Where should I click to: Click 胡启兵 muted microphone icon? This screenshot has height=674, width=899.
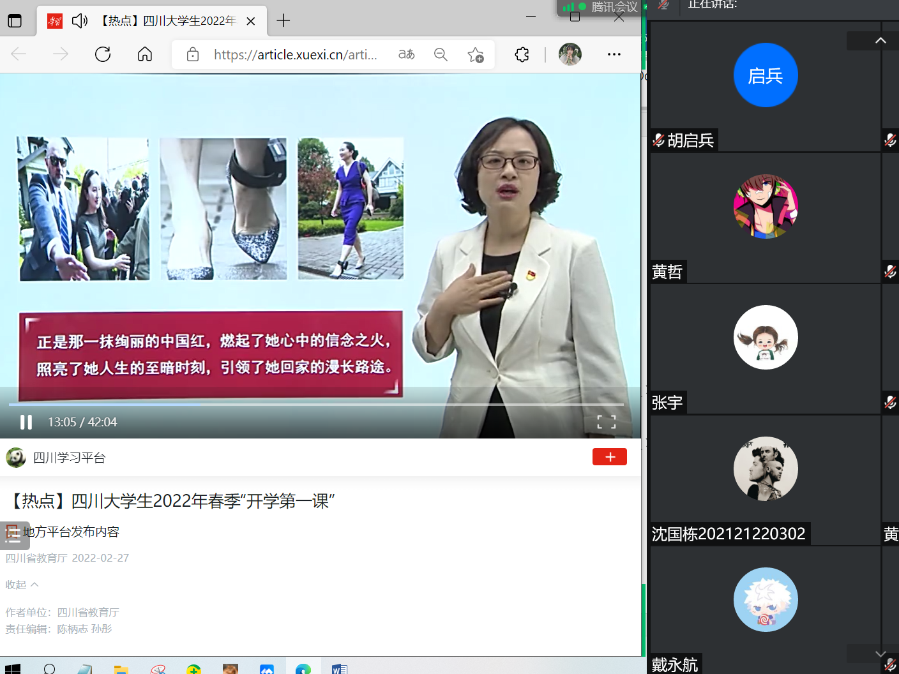[659, 140]
